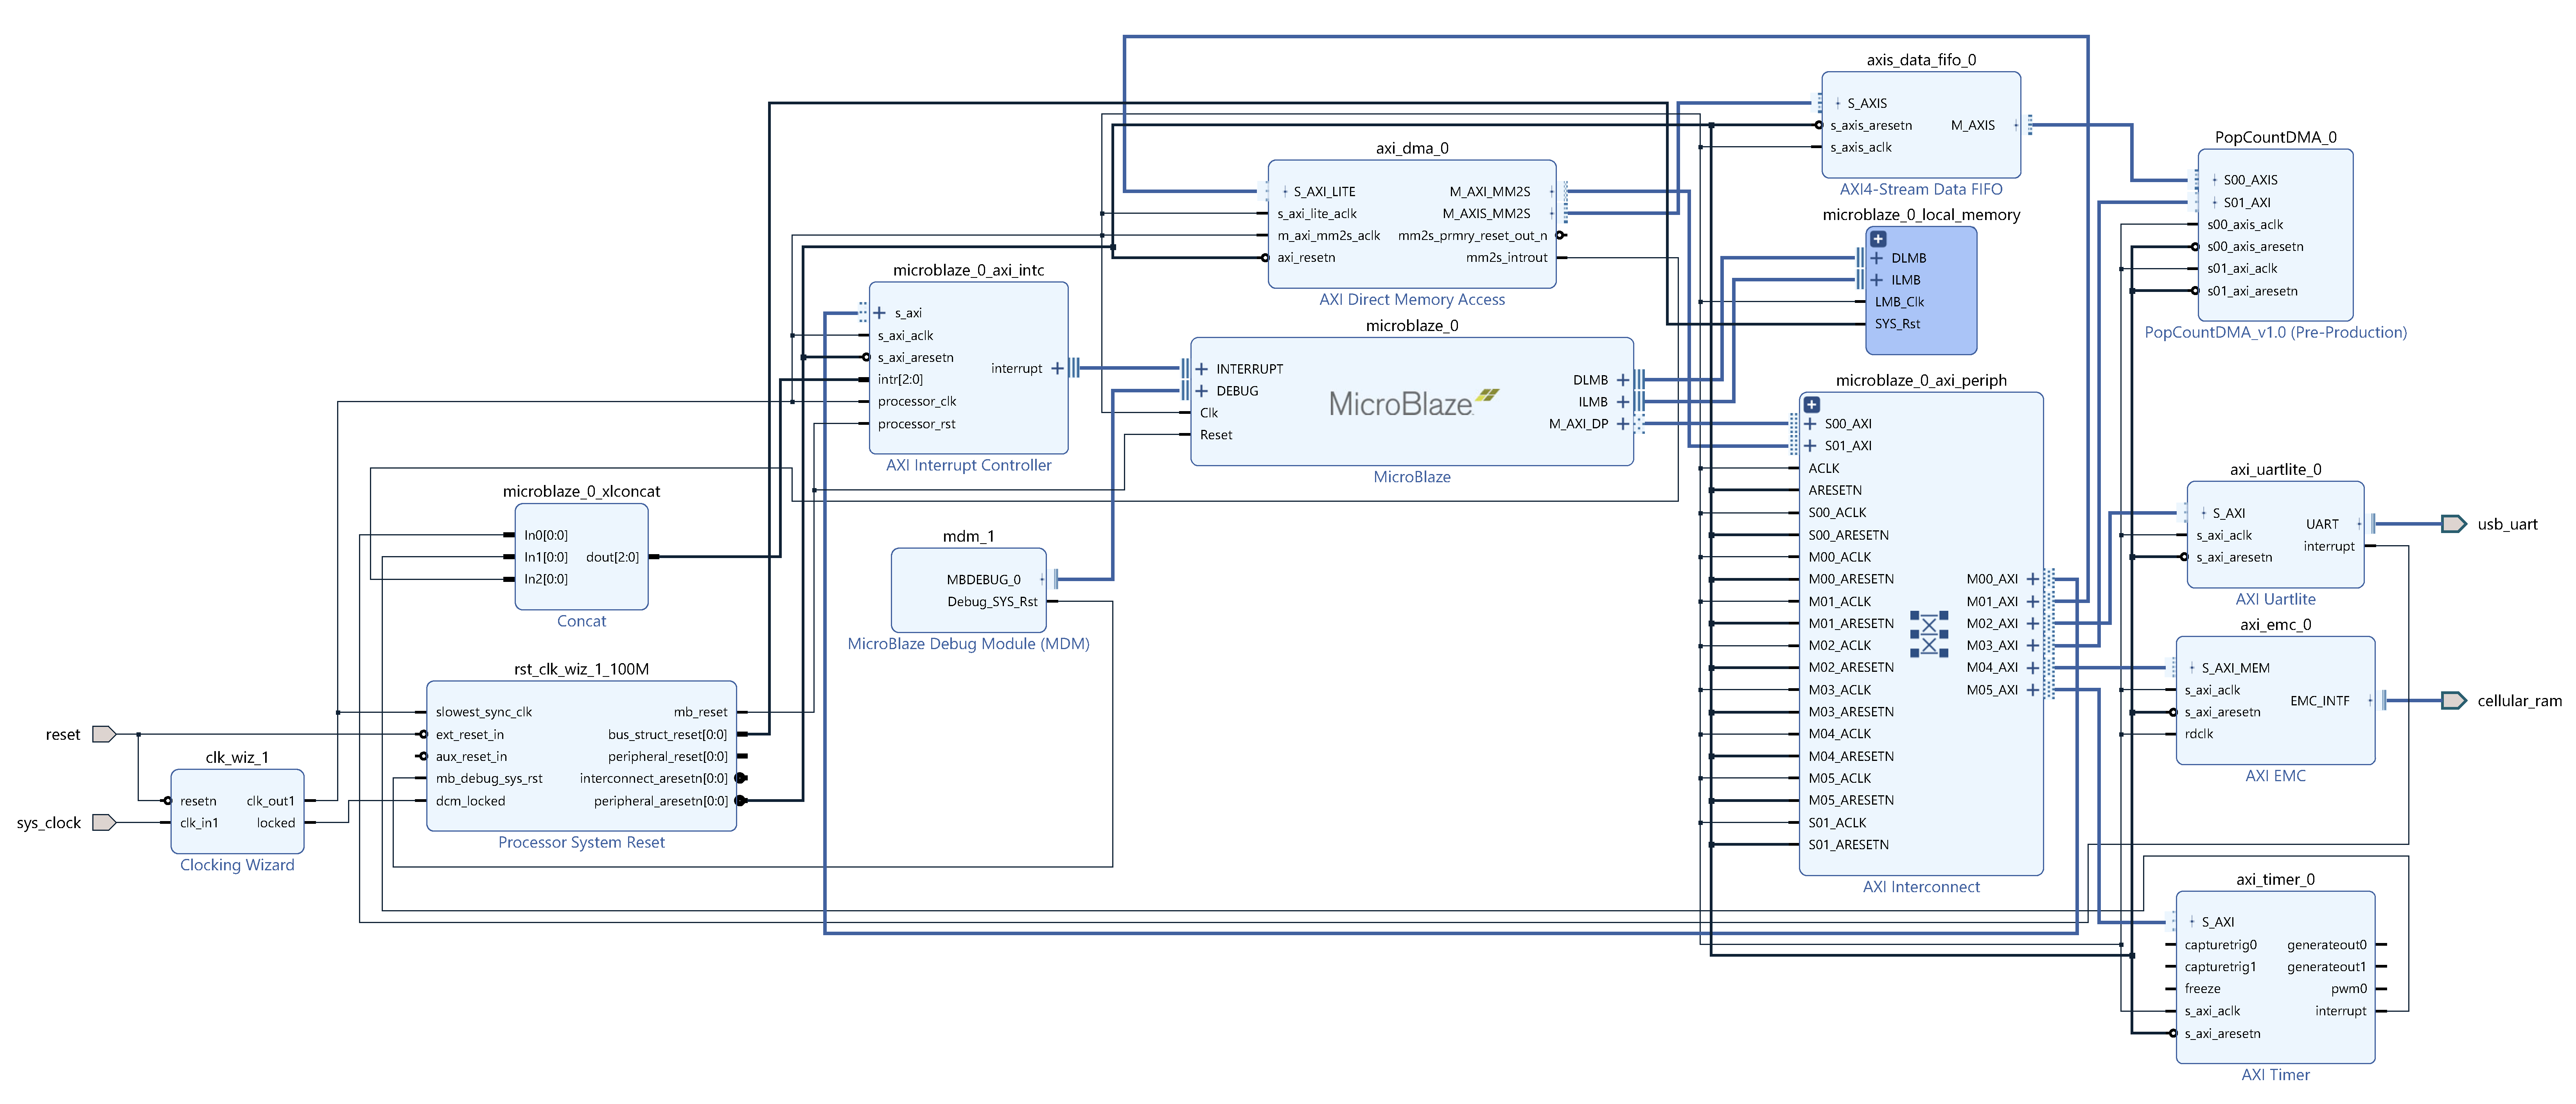Click the S00_AXI plus pin on axi_periph
Viewport: 2576px width, 1104px height.
pyautogui.click(x=1810, y=424)
